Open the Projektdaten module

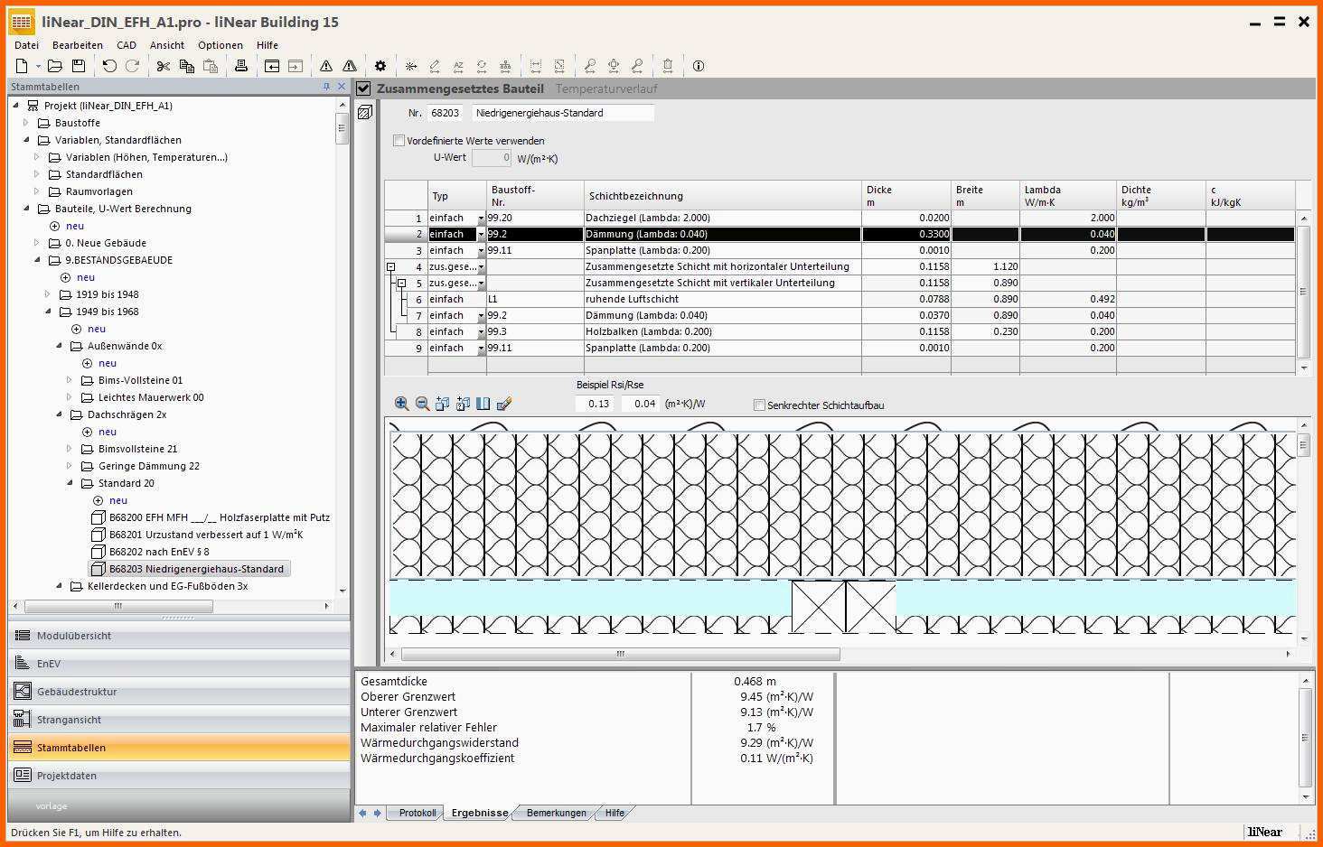pyautogui.click(x=66, y=776)
